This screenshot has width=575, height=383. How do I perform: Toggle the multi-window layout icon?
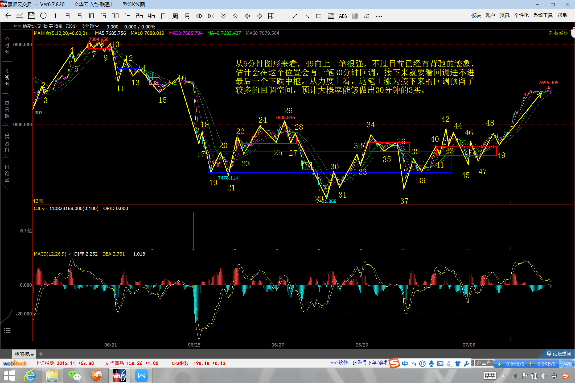(271, 16)
